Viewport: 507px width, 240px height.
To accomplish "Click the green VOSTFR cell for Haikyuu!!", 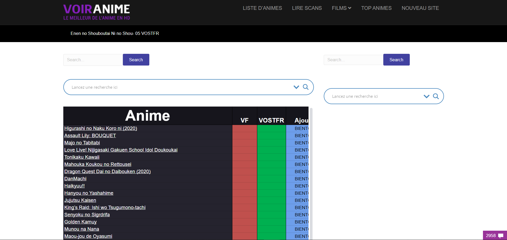I will [x=271, y=186].
